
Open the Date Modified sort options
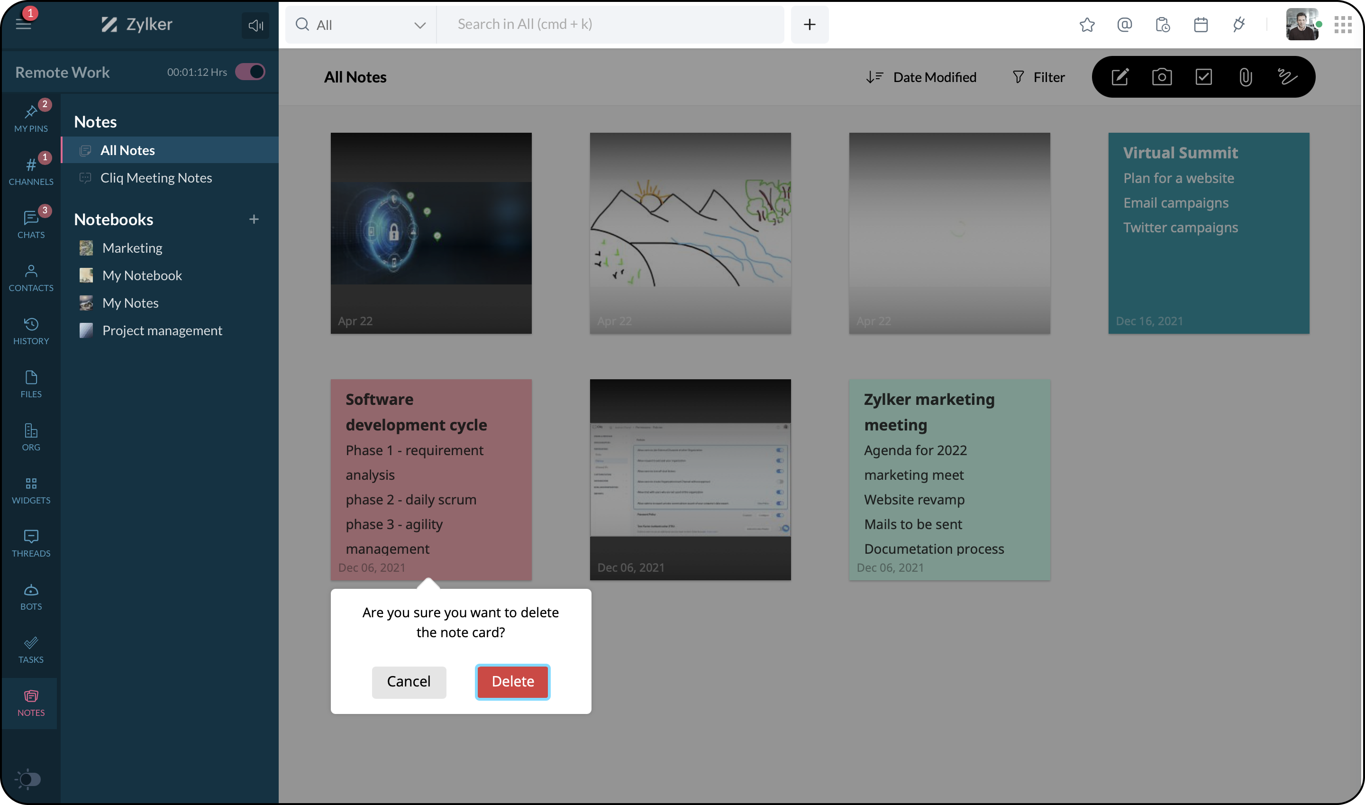(x=921, y=77)
